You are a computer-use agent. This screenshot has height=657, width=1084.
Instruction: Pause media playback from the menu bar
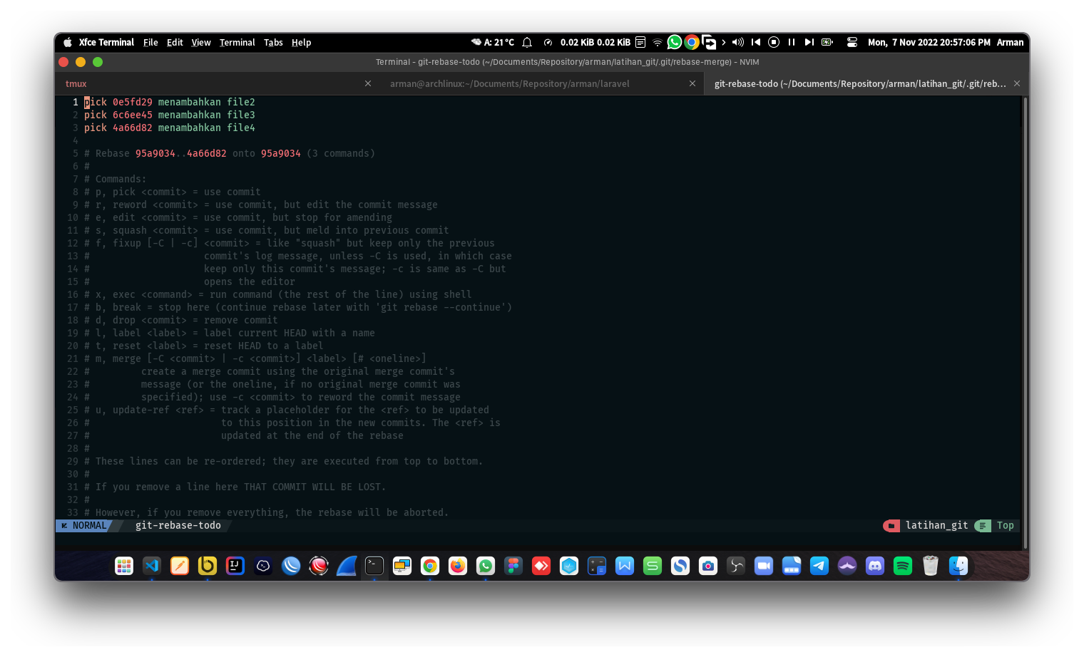(791, 42)
